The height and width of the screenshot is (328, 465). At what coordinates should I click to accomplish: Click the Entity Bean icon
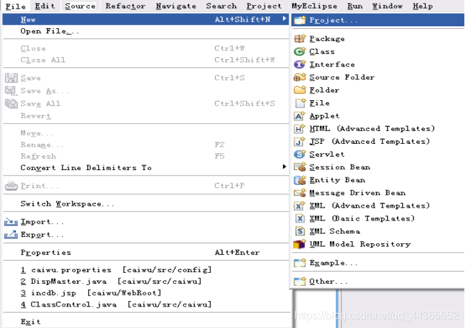300,180
